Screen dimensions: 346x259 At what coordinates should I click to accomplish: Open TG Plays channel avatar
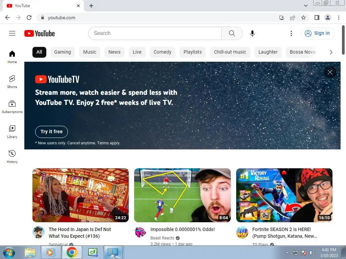click(x=242, y=232)
